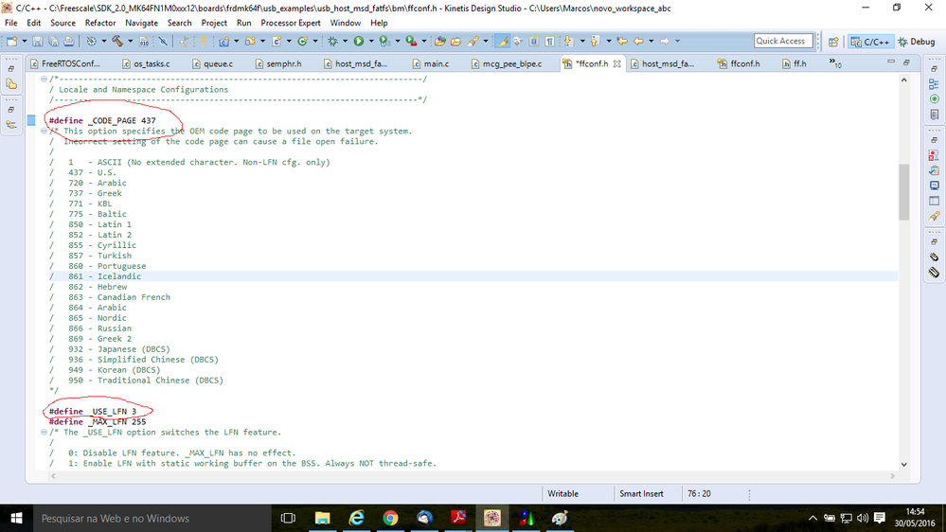The height and width of the screenshot is (532, 946).
Task: Open dropdown next to Build hammer
Action: click(131, 41)
